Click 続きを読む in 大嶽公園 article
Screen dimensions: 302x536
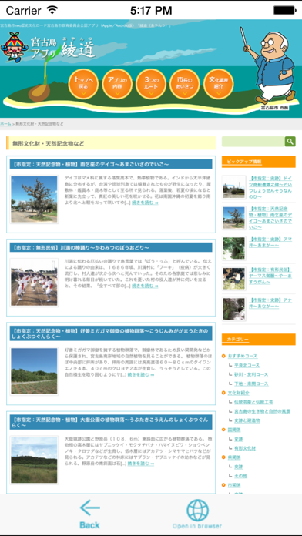click(140, 464)
